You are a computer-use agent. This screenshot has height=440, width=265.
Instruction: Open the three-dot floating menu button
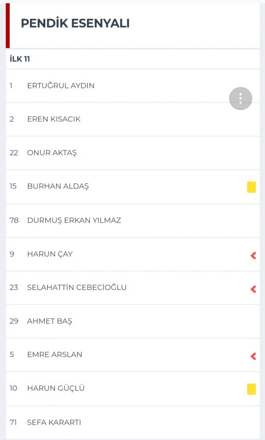pos(241,99)
